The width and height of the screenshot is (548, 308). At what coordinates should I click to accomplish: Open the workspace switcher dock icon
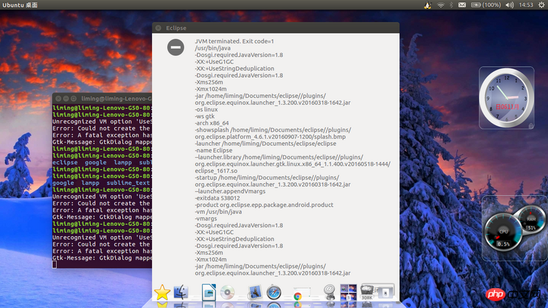click(x=349, y=292)
